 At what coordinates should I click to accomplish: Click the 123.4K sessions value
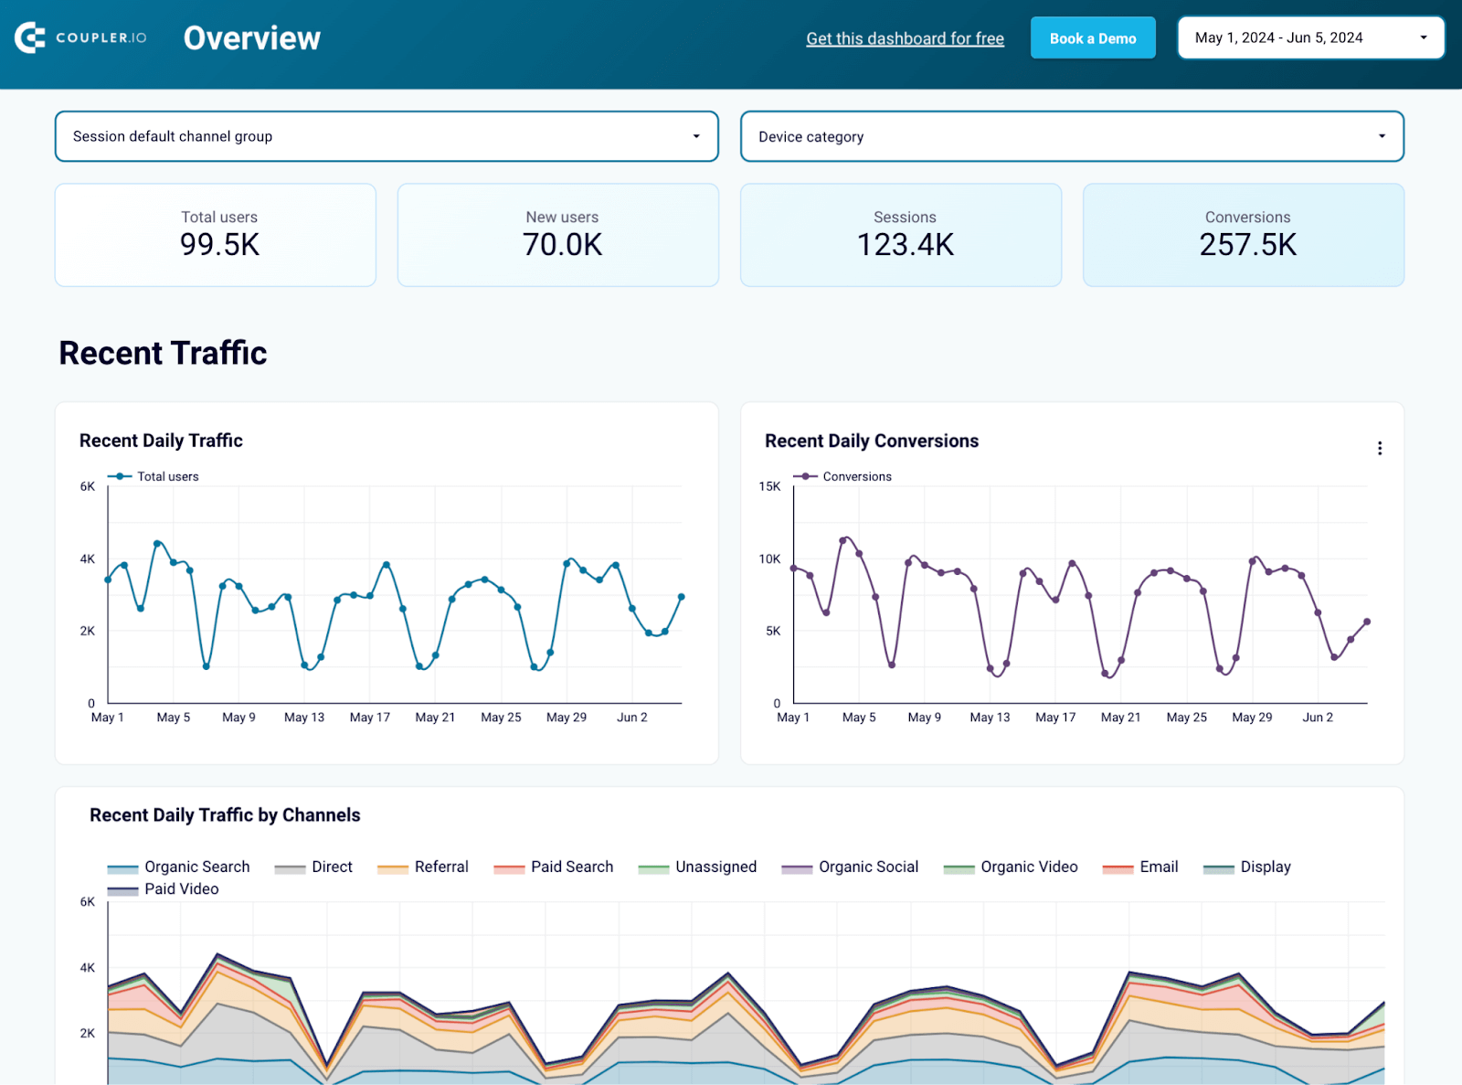tap(905, 245)
